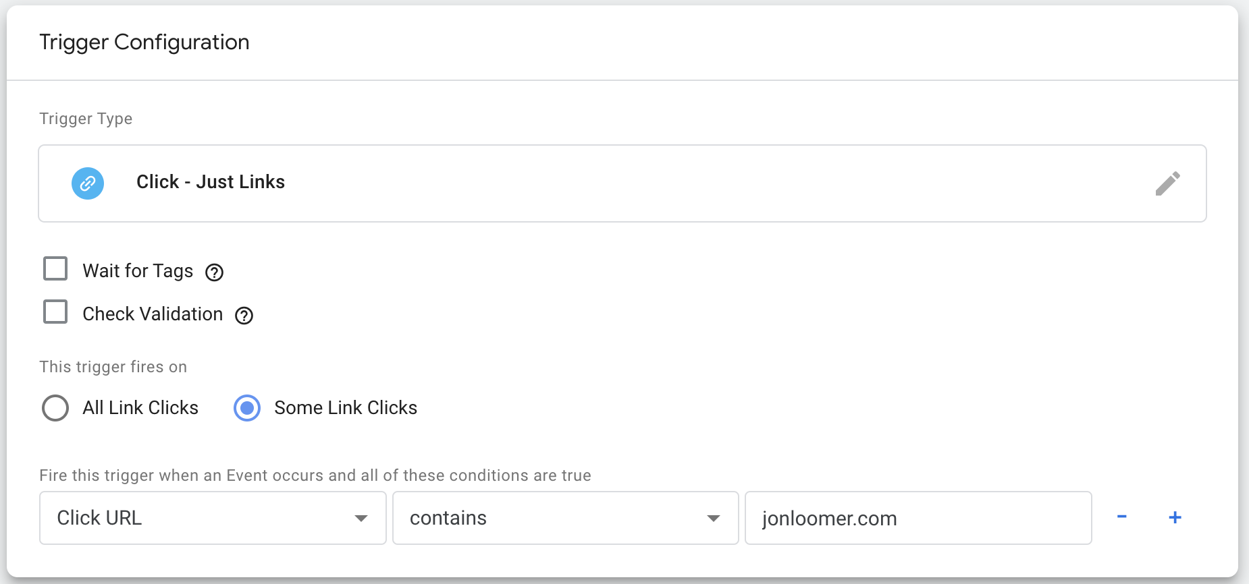The width and height of the screenshot is (1249, 584).
Task: Open help icon next to Wait for Tags
Action: [214, 272]
